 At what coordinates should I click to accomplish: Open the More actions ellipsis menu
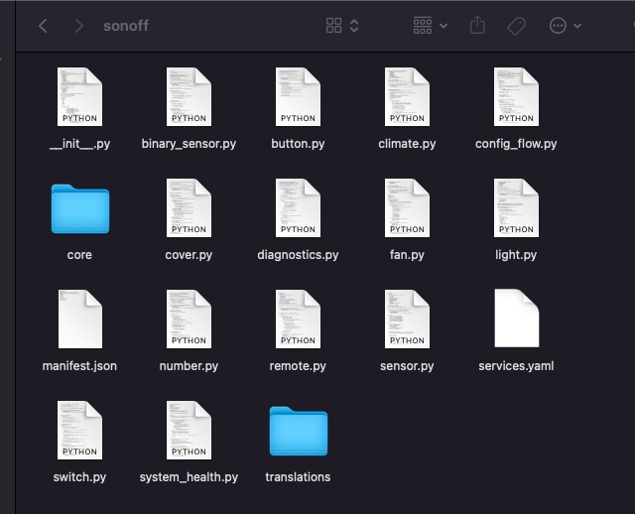pyautogui.click(x=566, y=26)
